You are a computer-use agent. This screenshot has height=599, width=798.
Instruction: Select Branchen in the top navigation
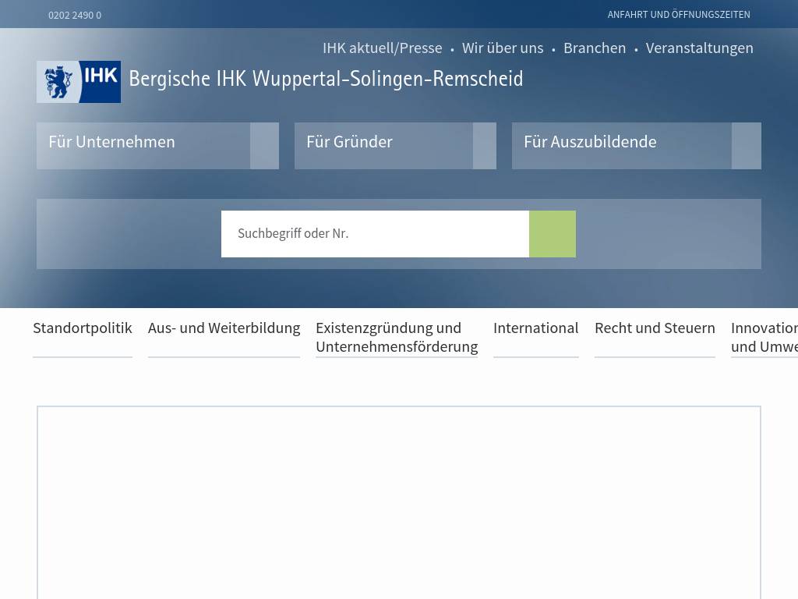click(595, 48)
